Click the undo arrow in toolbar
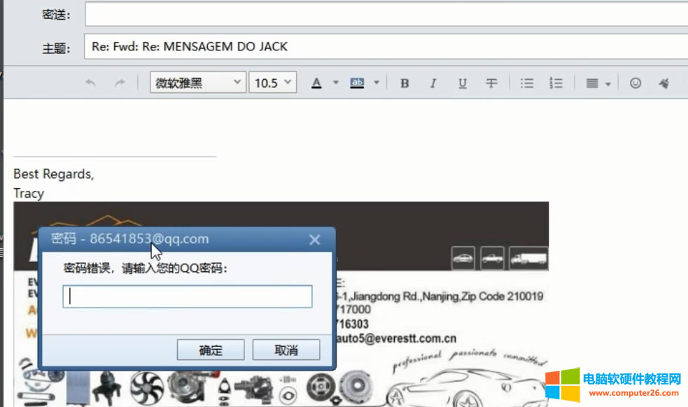The height and width of the screenshot is (407, 688). [x=90, y=83]
